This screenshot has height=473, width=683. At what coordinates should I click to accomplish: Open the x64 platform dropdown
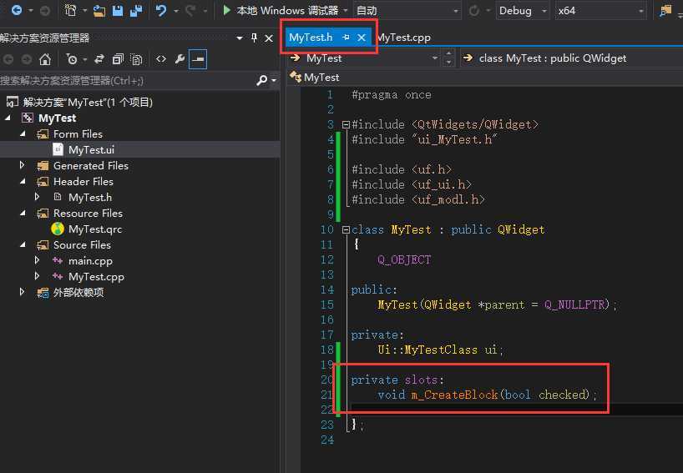600,11
